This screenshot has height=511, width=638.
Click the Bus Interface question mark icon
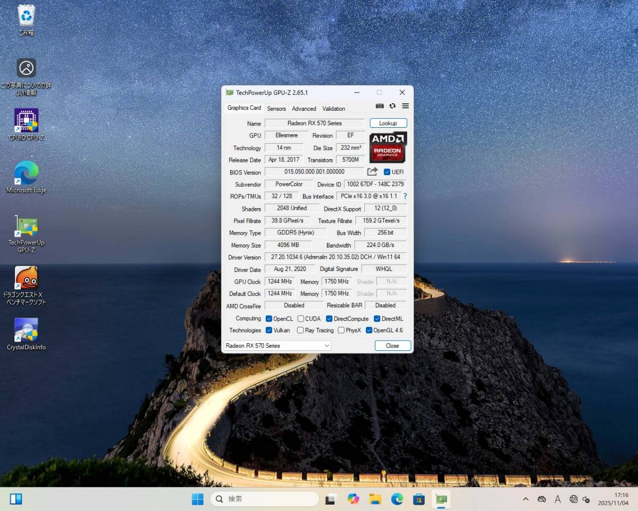(405, 196)
